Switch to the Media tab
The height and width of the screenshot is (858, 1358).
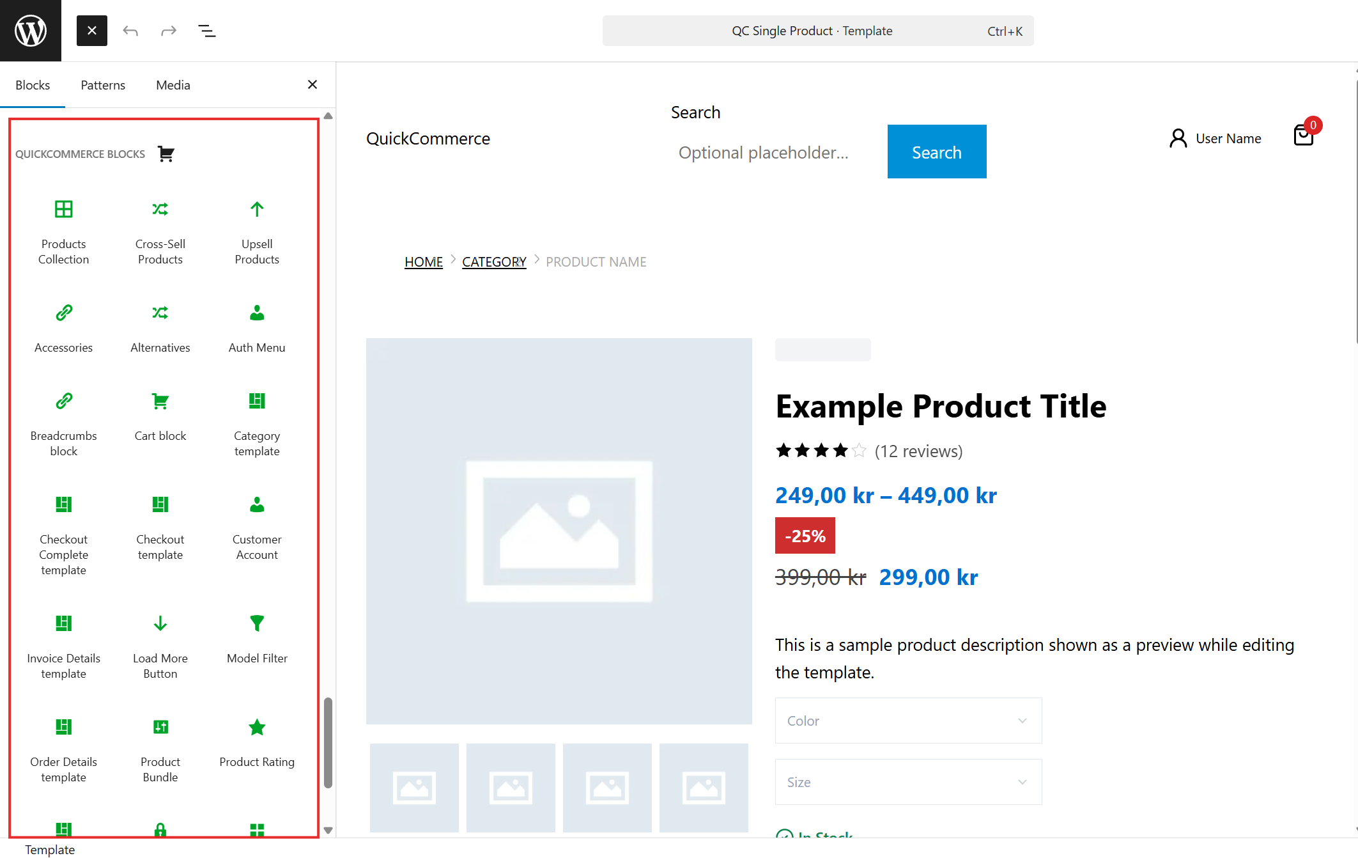point(173,85)
